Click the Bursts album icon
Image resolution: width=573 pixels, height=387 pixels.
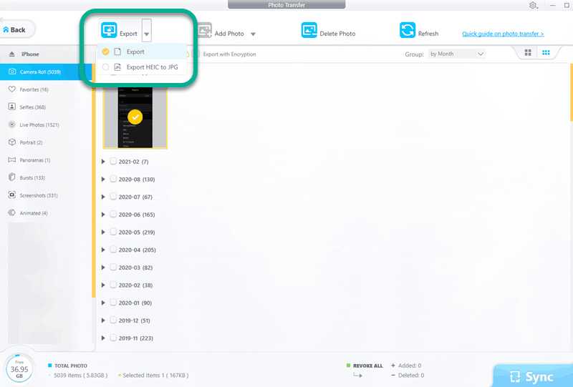12,177
